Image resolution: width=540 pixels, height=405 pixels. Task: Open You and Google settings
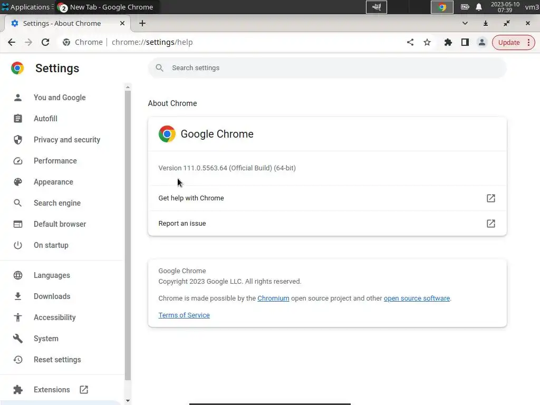60,98
